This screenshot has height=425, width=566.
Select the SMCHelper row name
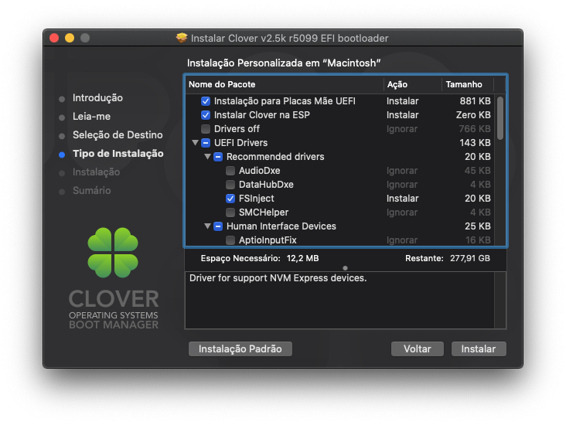click(264, 212)
